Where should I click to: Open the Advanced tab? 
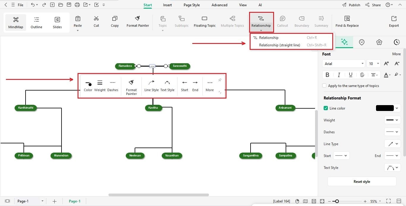(x=219, y=5)
